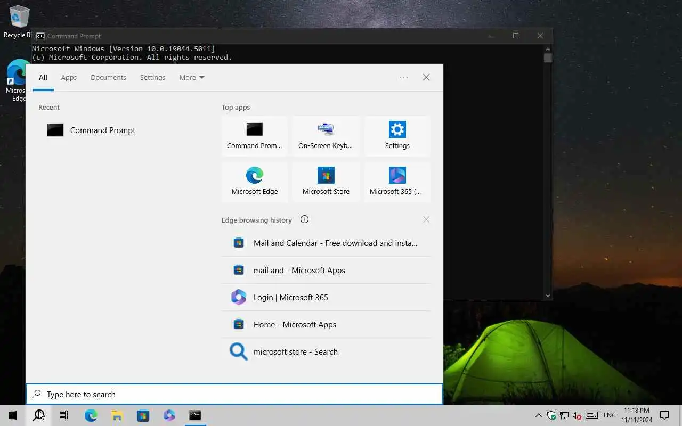Launch Command Prompt tile in Top apps
This screenshot has width=682, height=426.
click(x=255, y=136)
